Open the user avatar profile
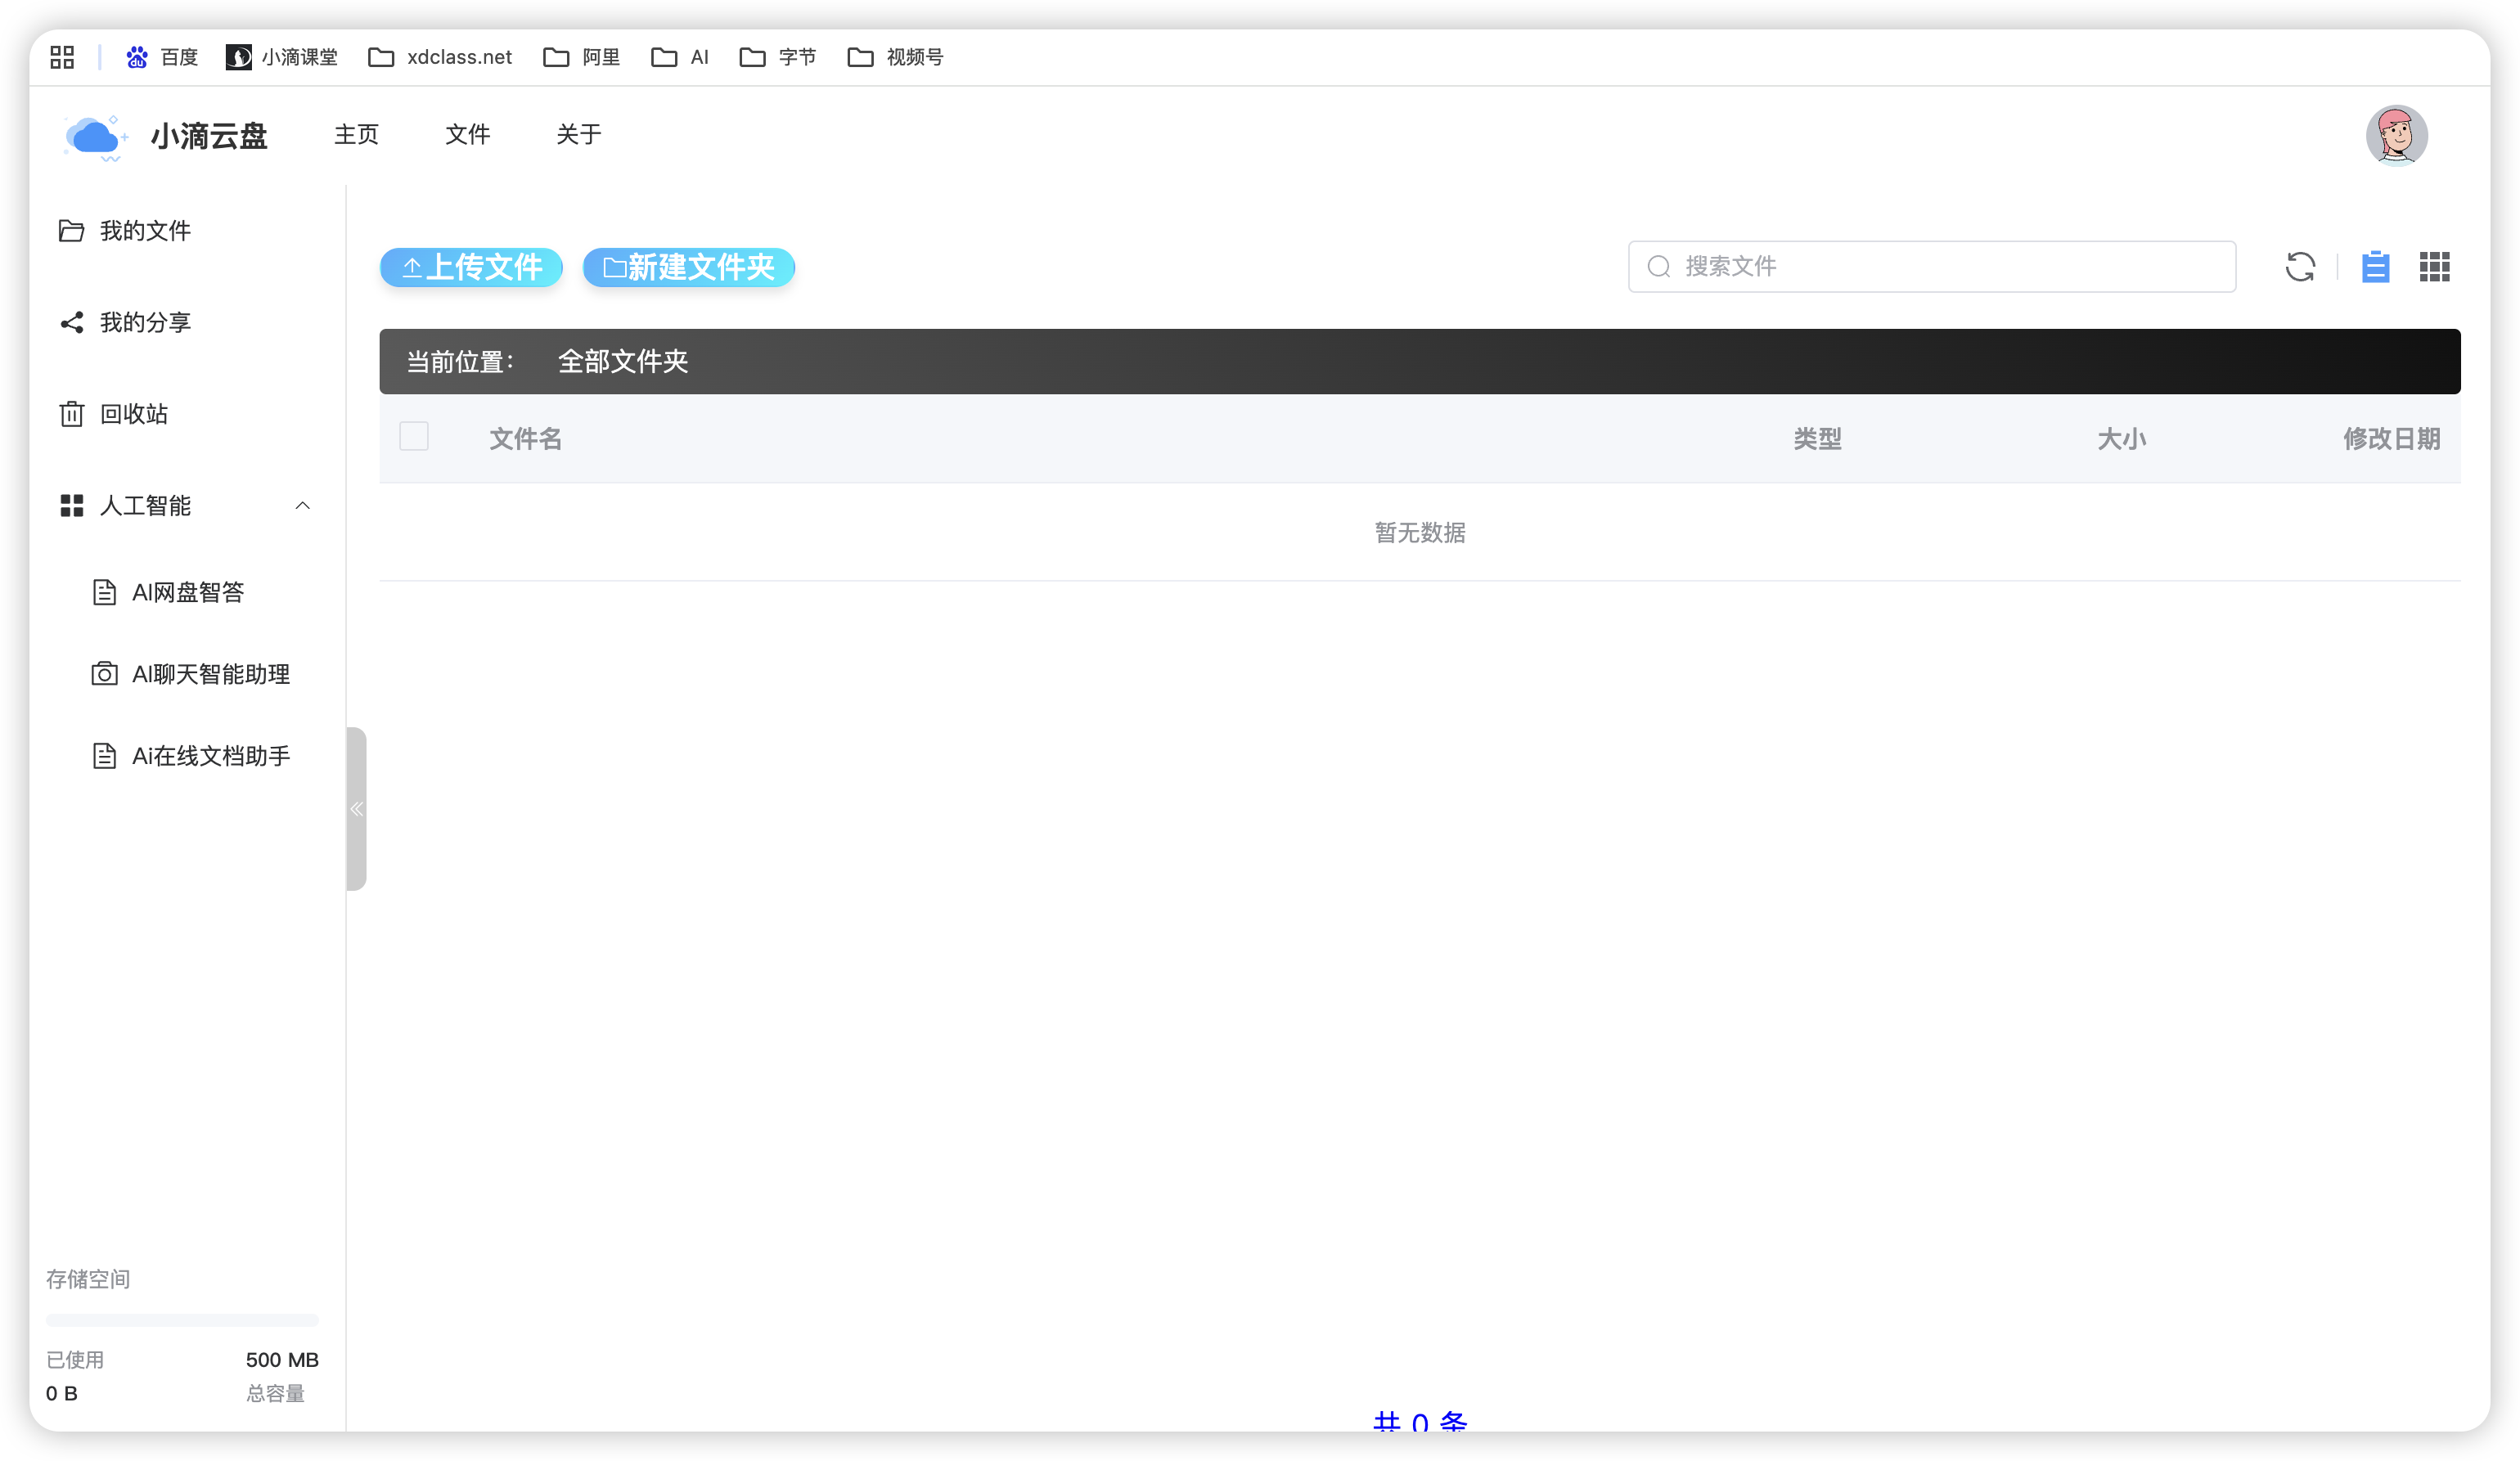Screen dimensions: 2520x1461 coord(2396,135)
